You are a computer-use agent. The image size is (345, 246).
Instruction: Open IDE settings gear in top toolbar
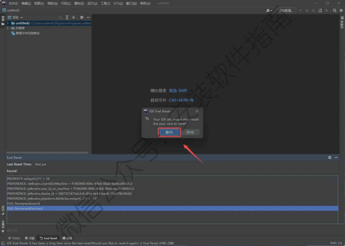(x=341, y=10)
